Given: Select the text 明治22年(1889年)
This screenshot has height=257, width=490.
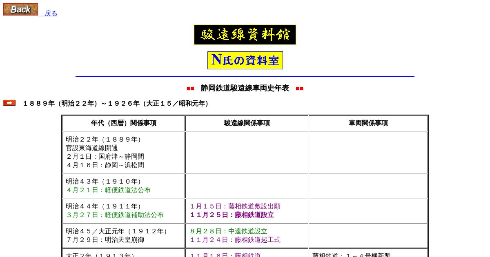Looking at the screenshot, I should pos(105,140).
